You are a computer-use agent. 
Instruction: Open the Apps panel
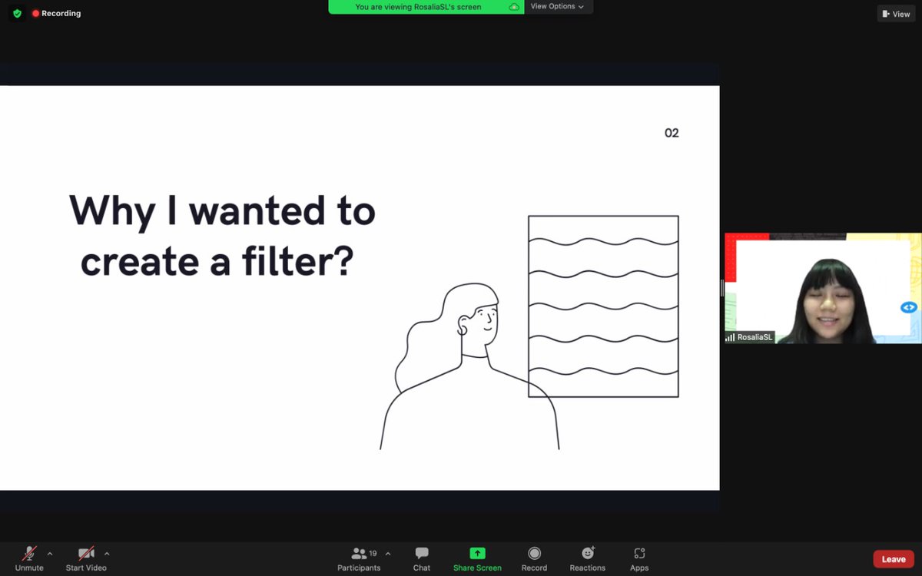click(639, 558)
